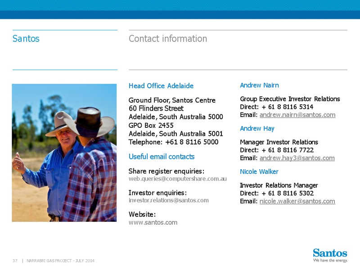Click the 'Santos' heading on the left
The image size is (360, 270).
[26, 39]
